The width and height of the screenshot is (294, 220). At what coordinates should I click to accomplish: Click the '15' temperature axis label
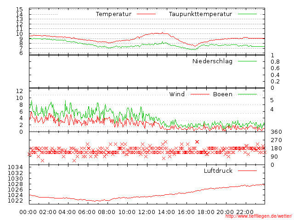click(19, 9)
